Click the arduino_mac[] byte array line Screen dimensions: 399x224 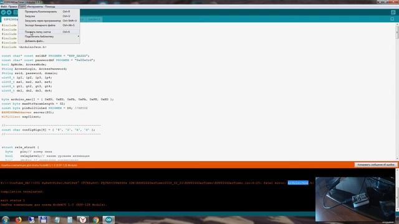[x=57, y=100]
